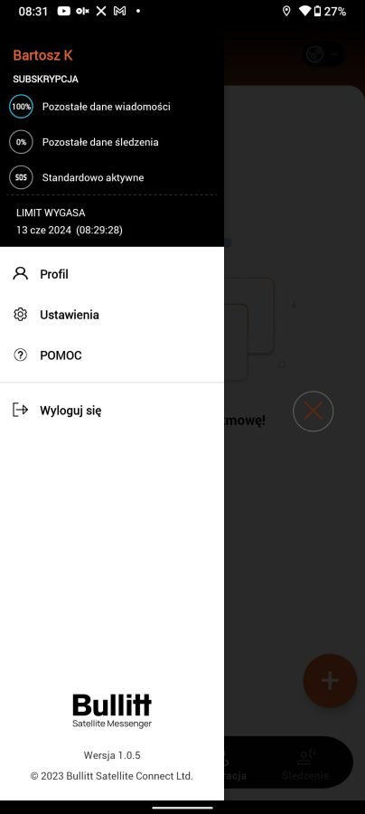Switch to the Śledzenie tab
The height and width of the screenshot is (814, 365).
(x=306, y=765)
